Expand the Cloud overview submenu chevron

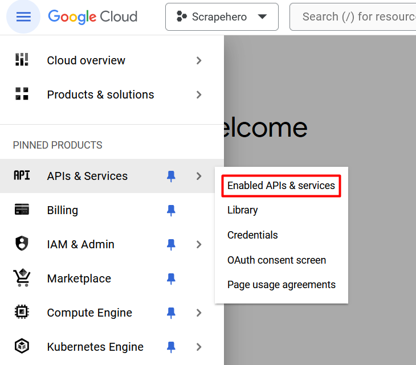pos(199,61)
